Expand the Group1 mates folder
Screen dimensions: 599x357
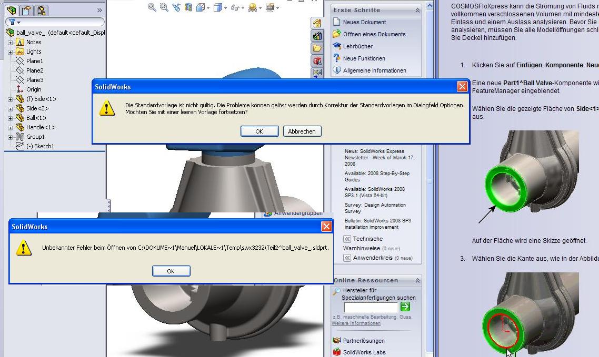click(11, 137)
